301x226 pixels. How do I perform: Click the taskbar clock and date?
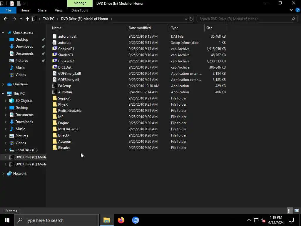tap(276, 220)
